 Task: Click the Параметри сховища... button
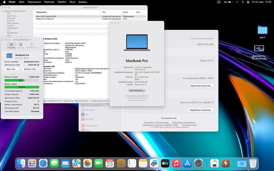click(x=201, y=110)
